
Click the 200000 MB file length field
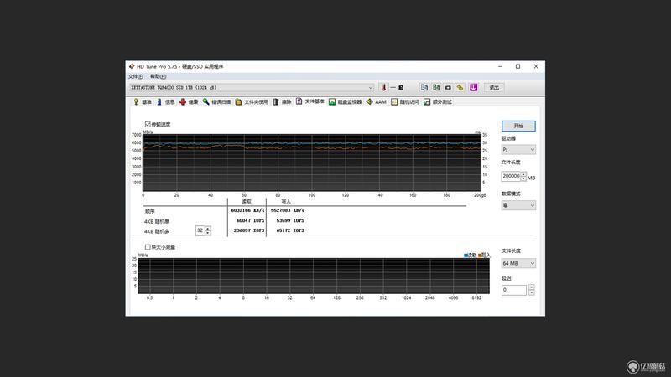click(511, 176)
